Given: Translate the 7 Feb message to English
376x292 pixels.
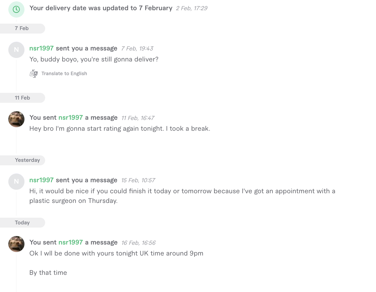Looking at the screenshot, I should [64, 74].
